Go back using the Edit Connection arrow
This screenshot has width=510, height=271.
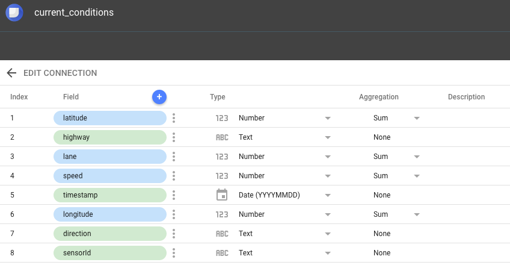pos(11,73)
